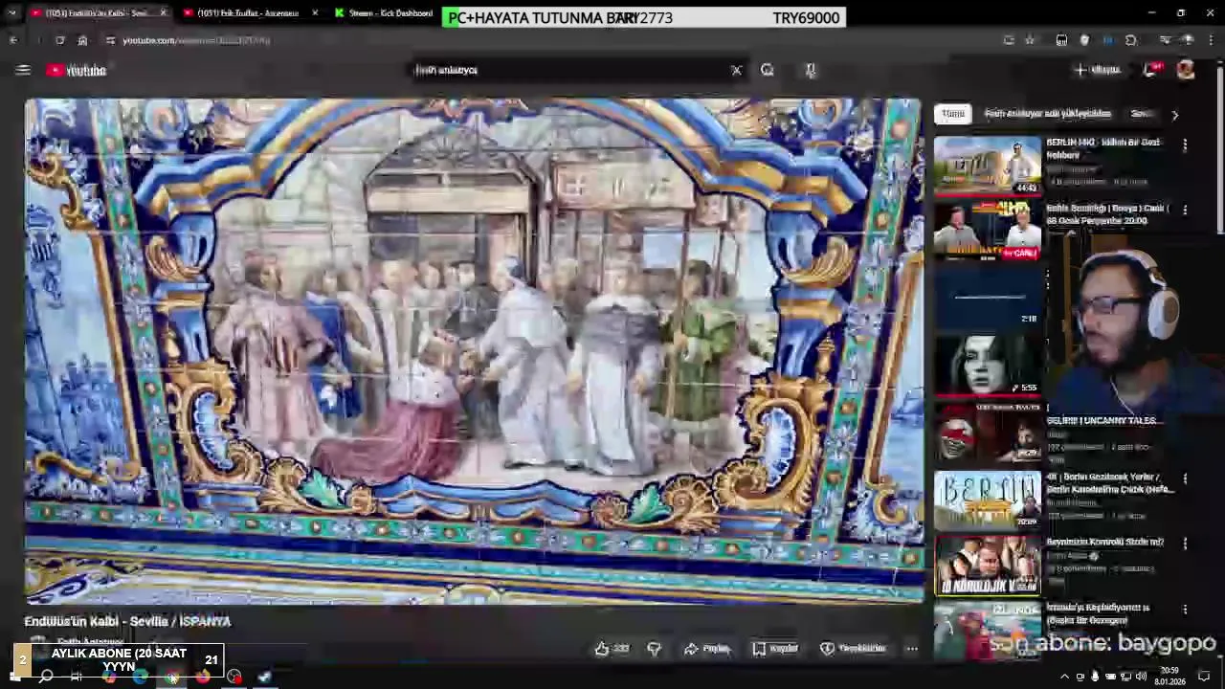Viewport: 1225px width, 689px height.
Task: Open the browser tab search dropdown
Action: pos(11,13)
